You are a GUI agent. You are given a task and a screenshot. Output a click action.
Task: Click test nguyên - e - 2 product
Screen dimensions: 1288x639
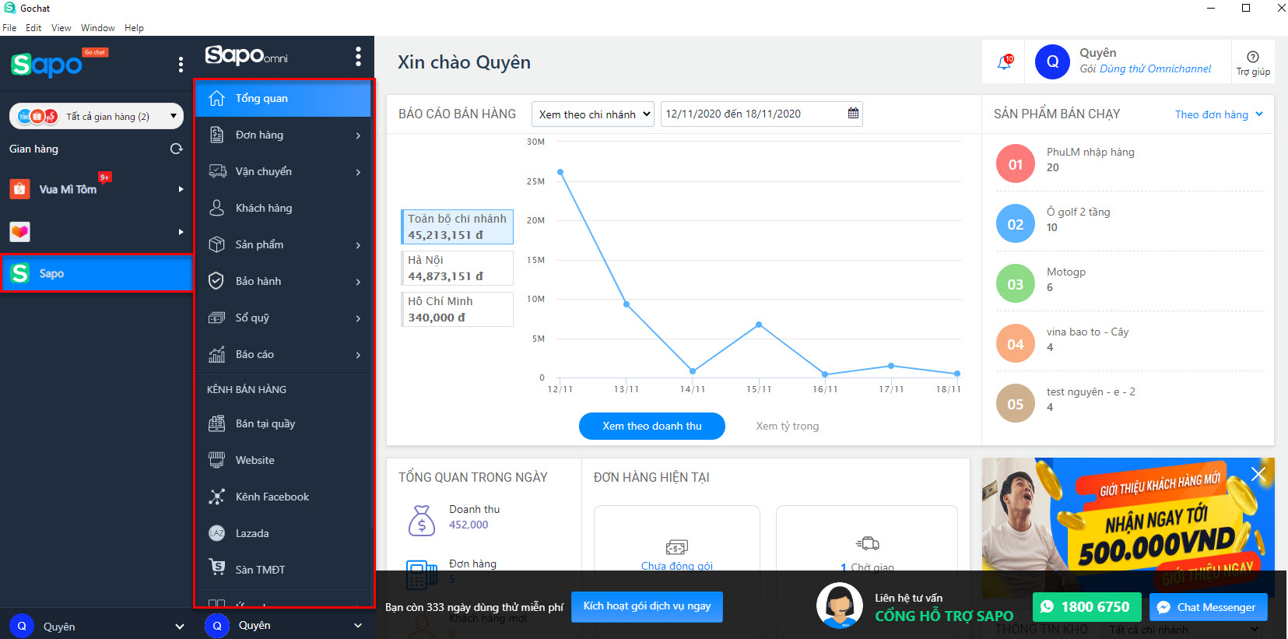(x=1090, y=391)
